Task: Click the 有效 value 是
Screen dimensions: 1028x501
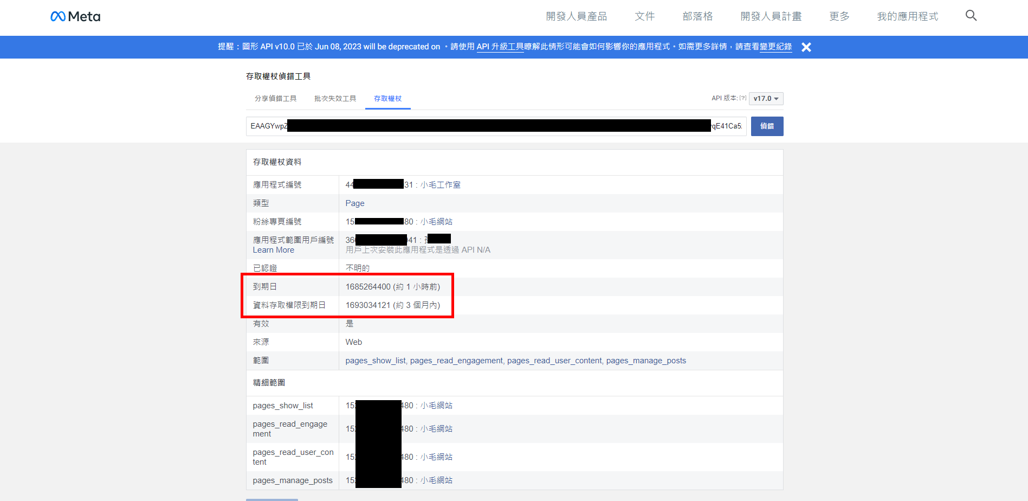Action: point(350,324)
